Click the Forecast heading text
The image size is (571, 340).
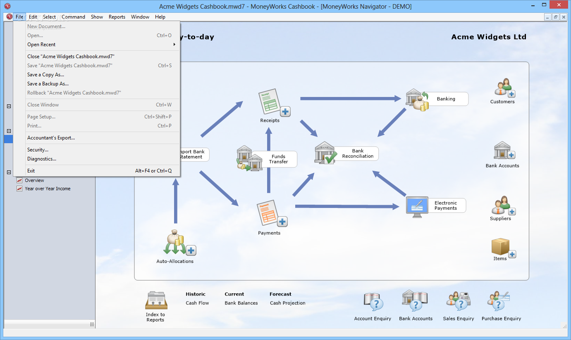pos(280,294)
